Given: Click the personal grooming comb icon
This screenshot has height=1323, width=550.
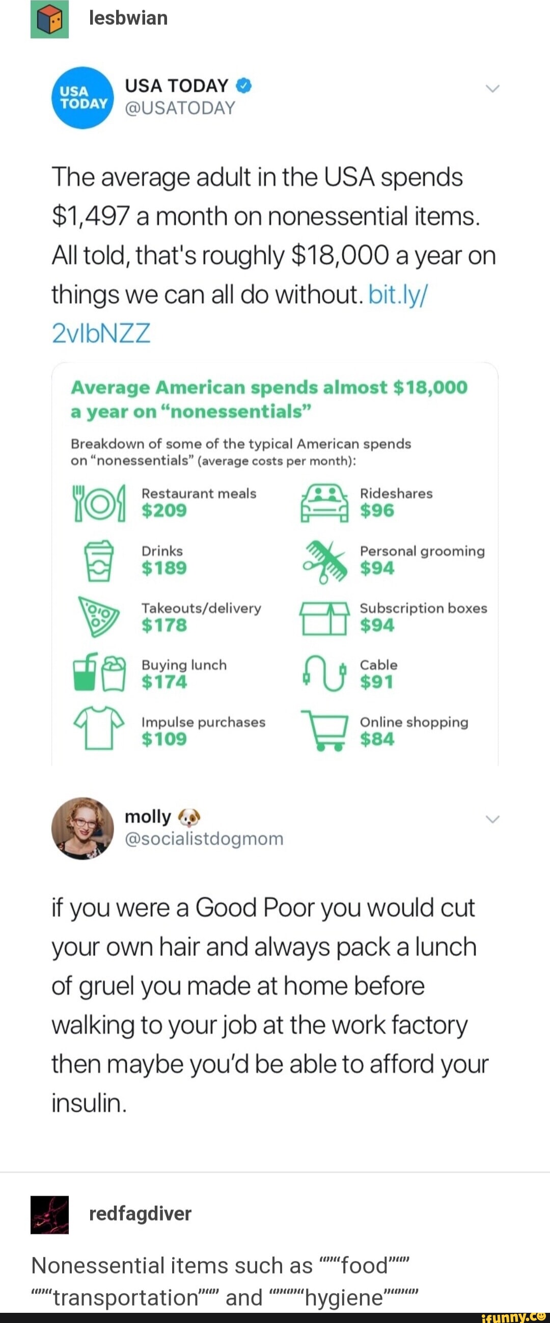Looking at the screenshot, I should click(x=324, y=561).
